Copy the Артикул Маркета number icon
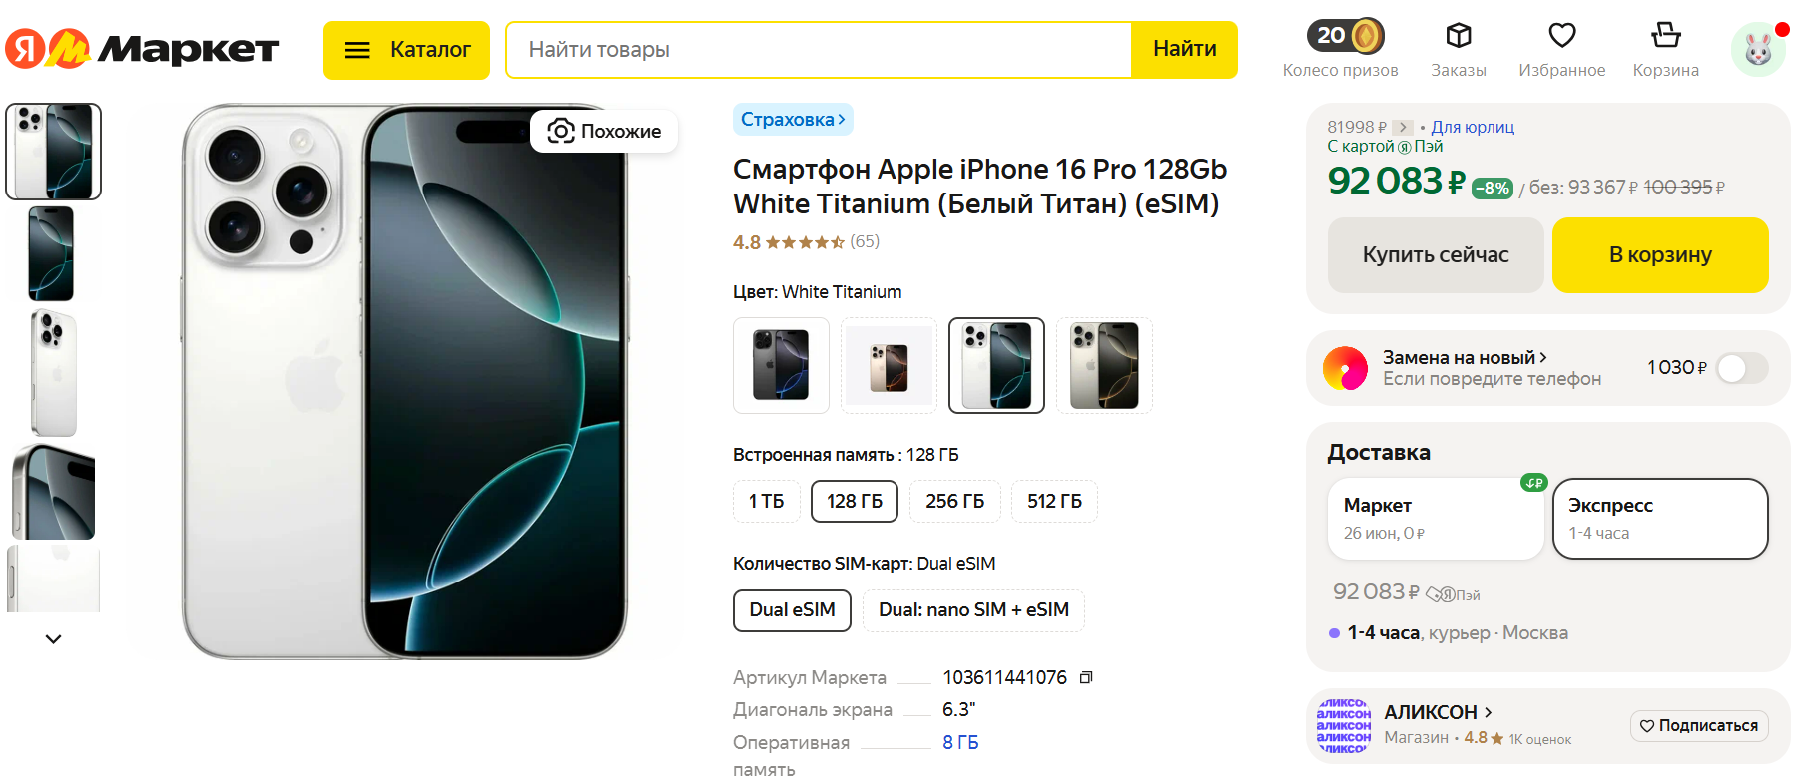 pyautogui.click(x=1086, y=677)
